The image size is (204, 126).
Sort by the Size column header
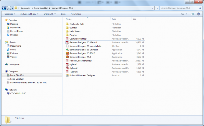tap(134, 19)
